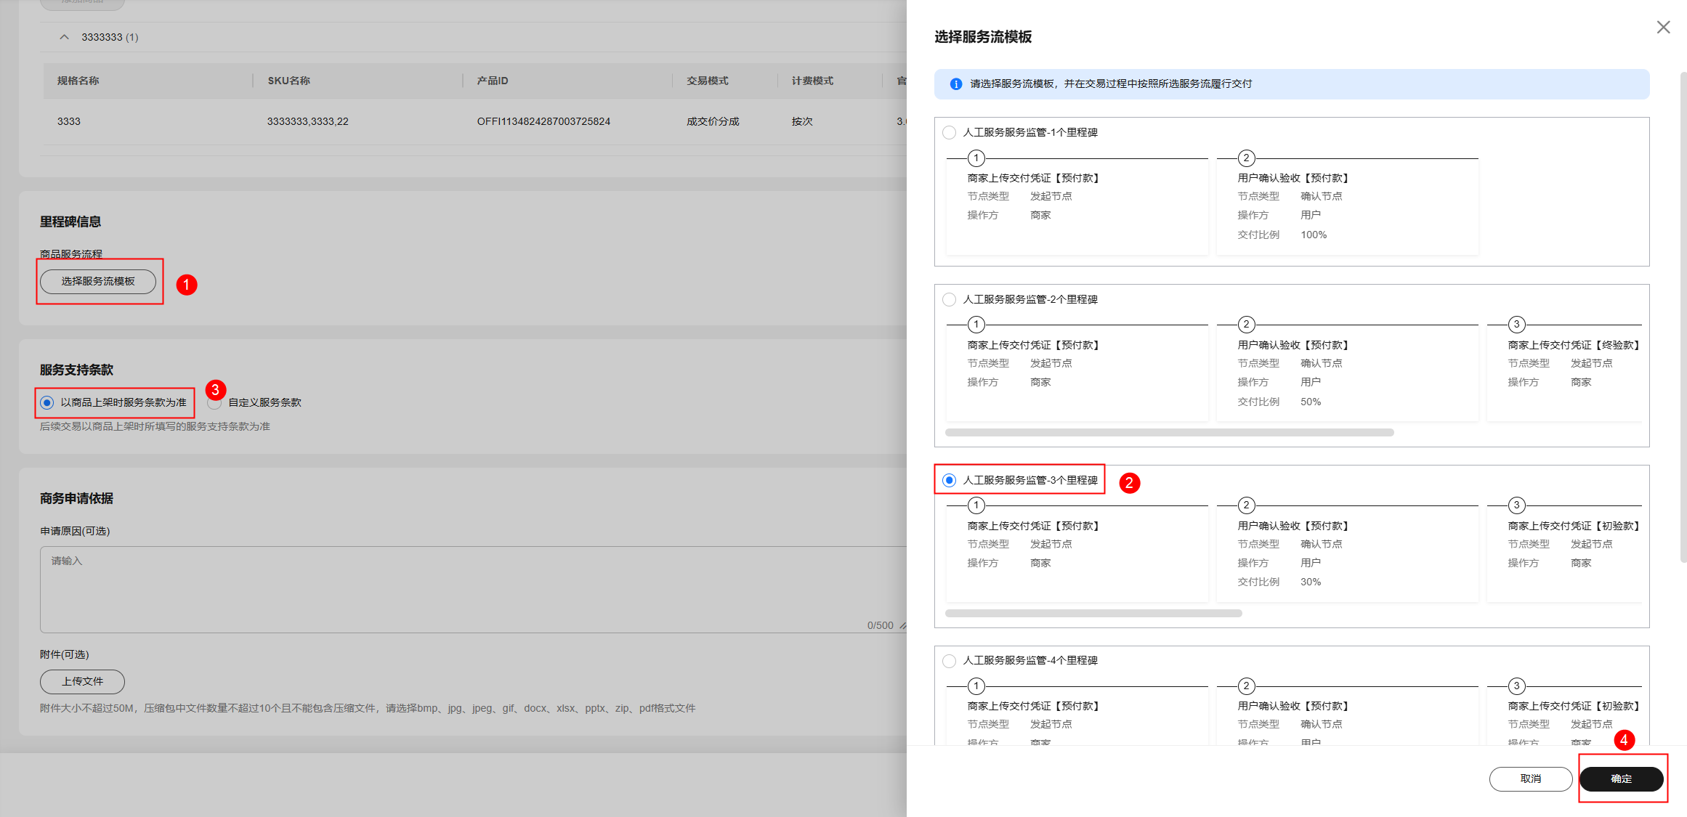Click the SKU名称 column header
This screenshot has width=1687, height=817.
pos(288,81)
